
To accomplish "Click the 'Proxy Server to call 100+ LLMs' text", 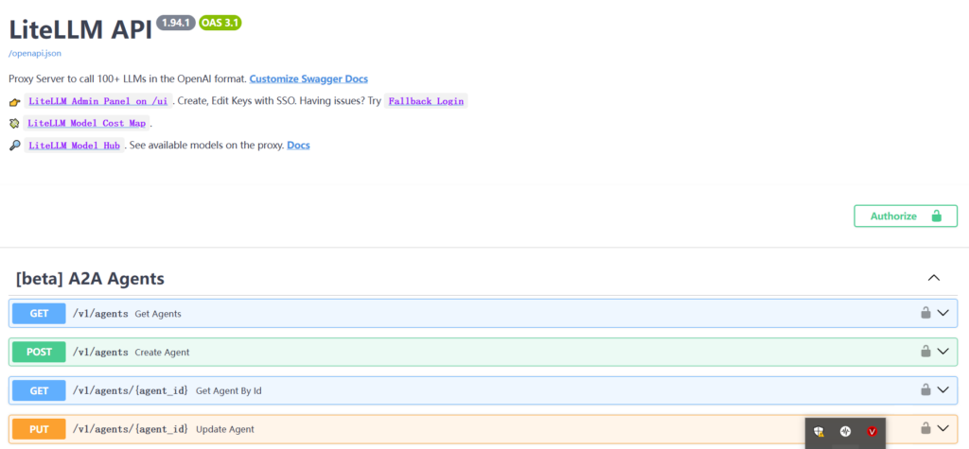I will 128,79.
